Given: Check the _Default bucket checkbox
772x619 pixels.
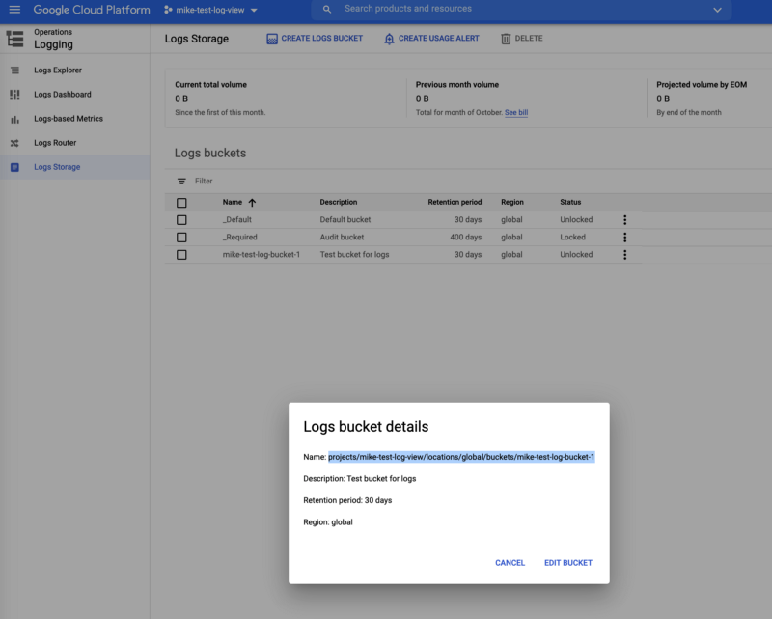Looking at the screenshot, I should (181, 220).
